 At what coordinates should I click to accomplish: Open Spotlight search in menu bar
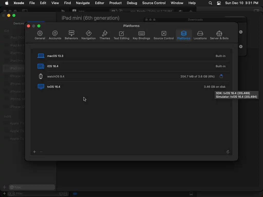(x=210, y=3)
